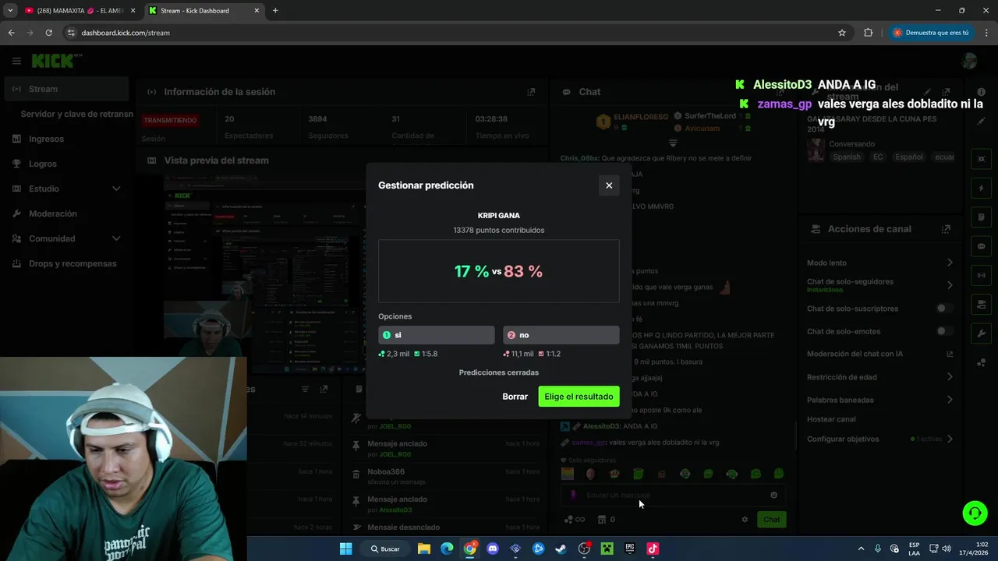Toggle Chat de solo-suscriptores switch
Viewport: 998px width, 561px height.
(x=944, y=309)
